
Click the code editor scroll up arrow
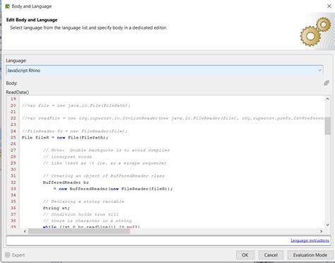pos(327,99)
